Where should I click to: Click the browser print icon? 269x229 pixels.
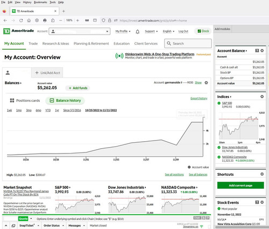(x=45, y=20)
